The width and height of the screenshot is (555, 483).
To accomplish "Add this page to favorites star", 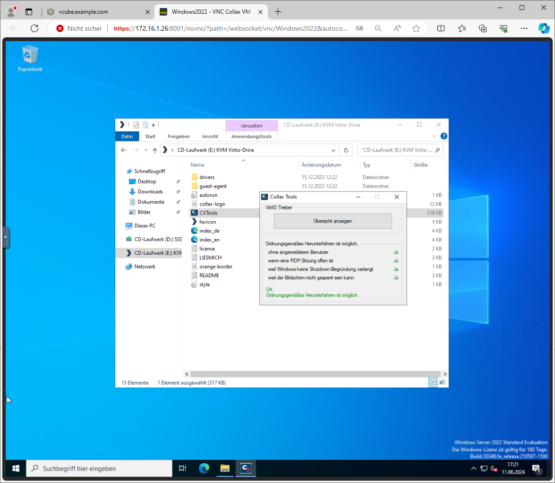I will (416, 28).
